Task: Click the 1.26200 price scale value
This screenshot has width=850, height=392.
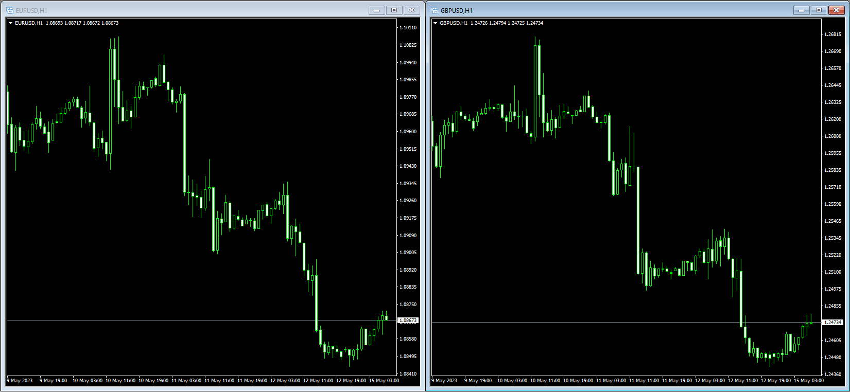Action: [x=833, y=119]
